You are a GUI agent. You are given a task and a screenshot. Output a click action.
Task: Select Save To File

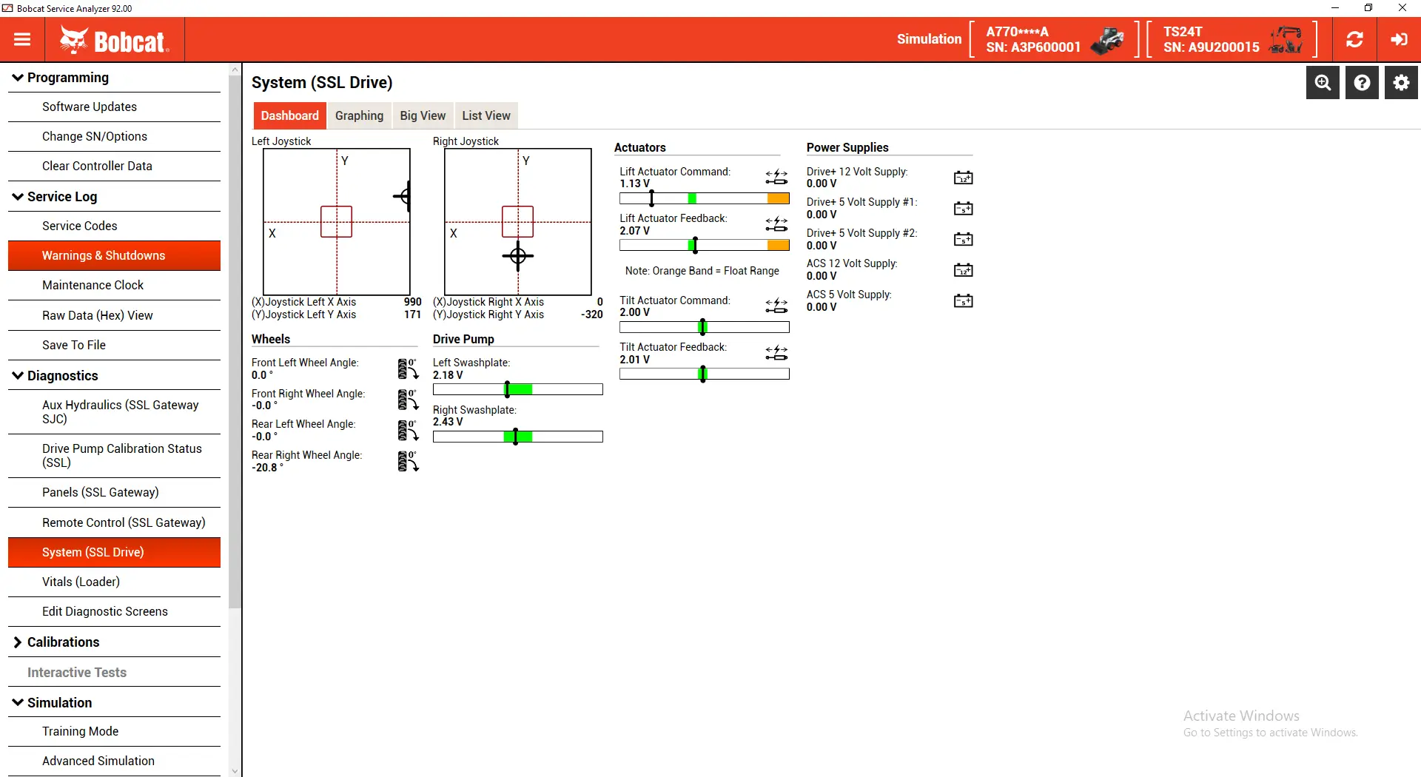tap(114, 346)
